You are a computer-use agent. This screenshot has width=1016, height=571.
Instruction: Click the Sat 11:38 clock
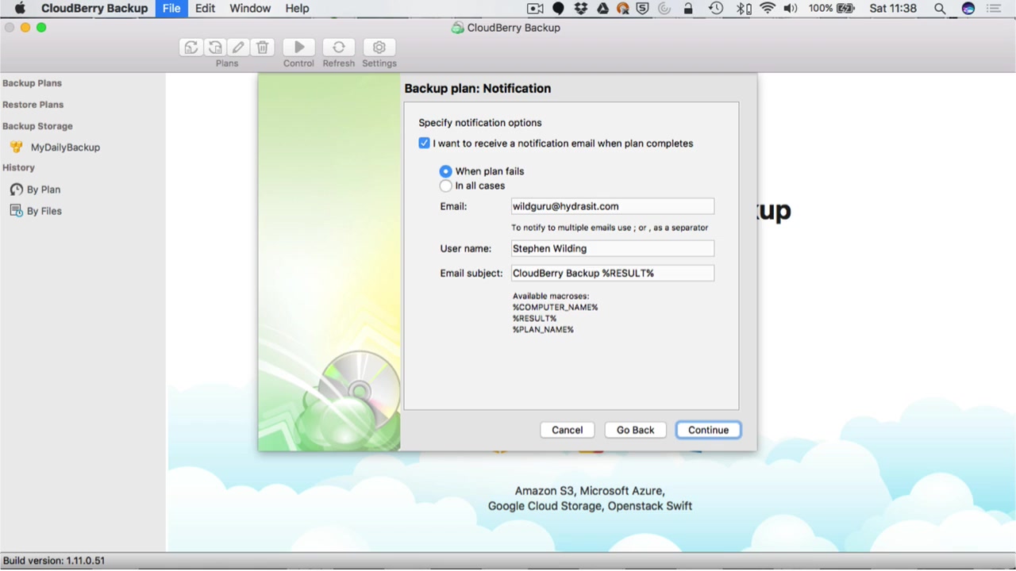pyautogui.click(x=893, y=9)
